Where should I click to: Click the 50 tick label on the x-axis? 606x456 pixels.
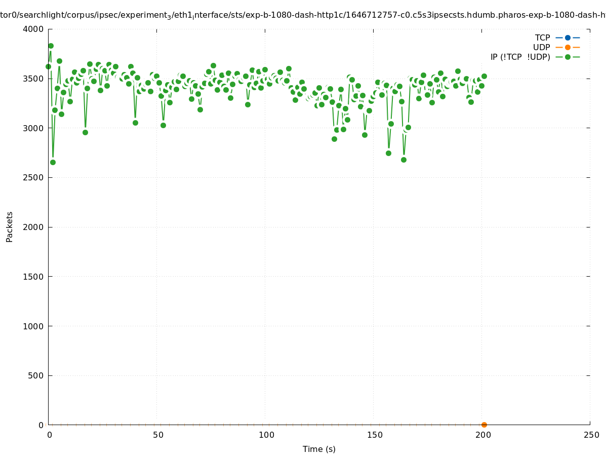(x=158, y=435)
